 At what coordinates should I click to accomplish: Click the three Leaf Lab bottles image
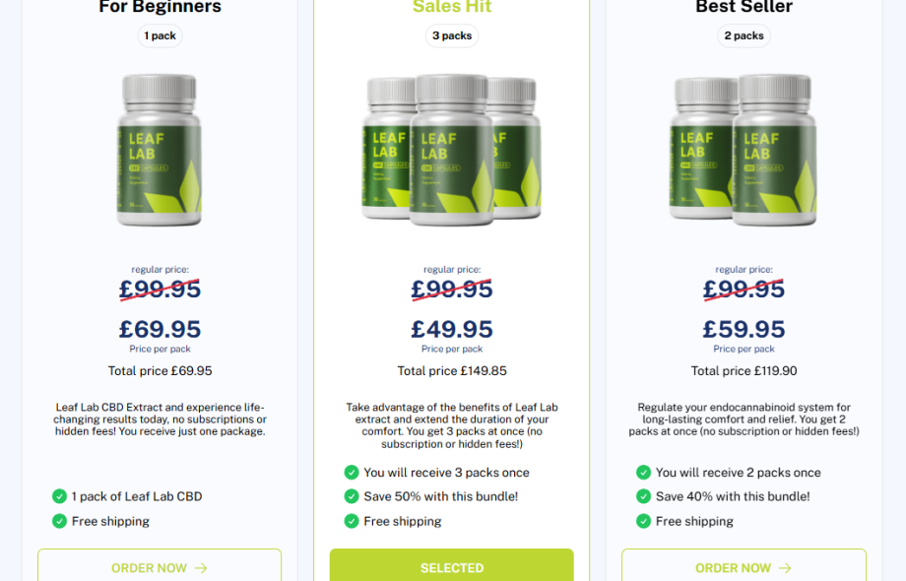tap(452, 150)
